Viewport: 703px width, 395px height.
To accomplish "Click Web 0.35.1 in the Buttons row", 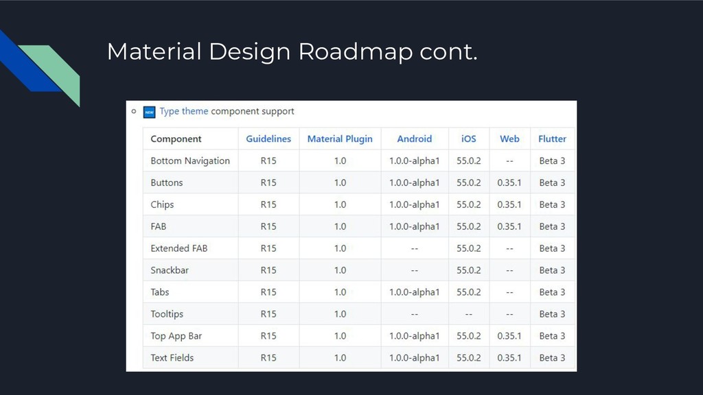I will [x=509, y=182].
